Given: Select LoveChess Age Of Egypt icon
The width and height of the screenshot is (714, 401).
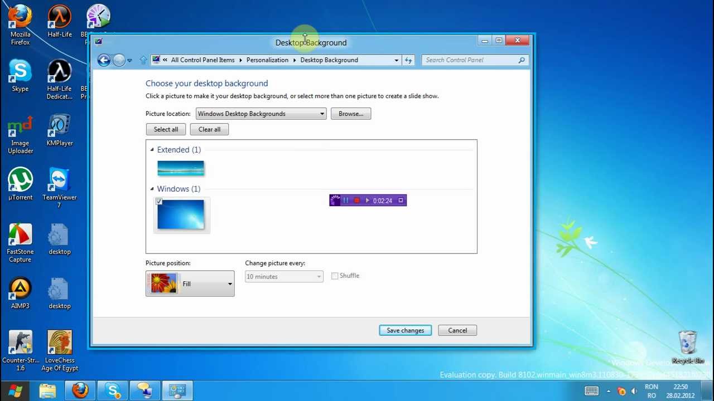Looking at the screenshot, I should click(x=60, y=351).
